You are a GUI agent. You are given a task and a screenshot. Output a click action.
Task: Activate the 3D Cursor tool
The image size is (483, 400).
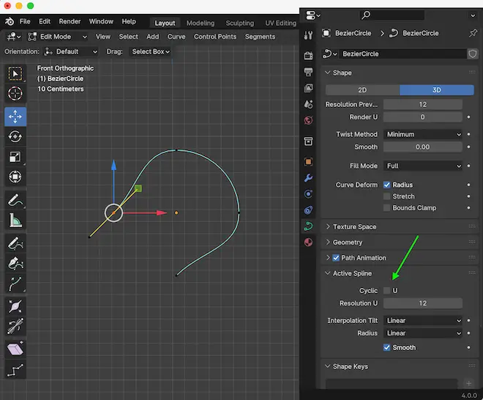(x=15, y=95)
